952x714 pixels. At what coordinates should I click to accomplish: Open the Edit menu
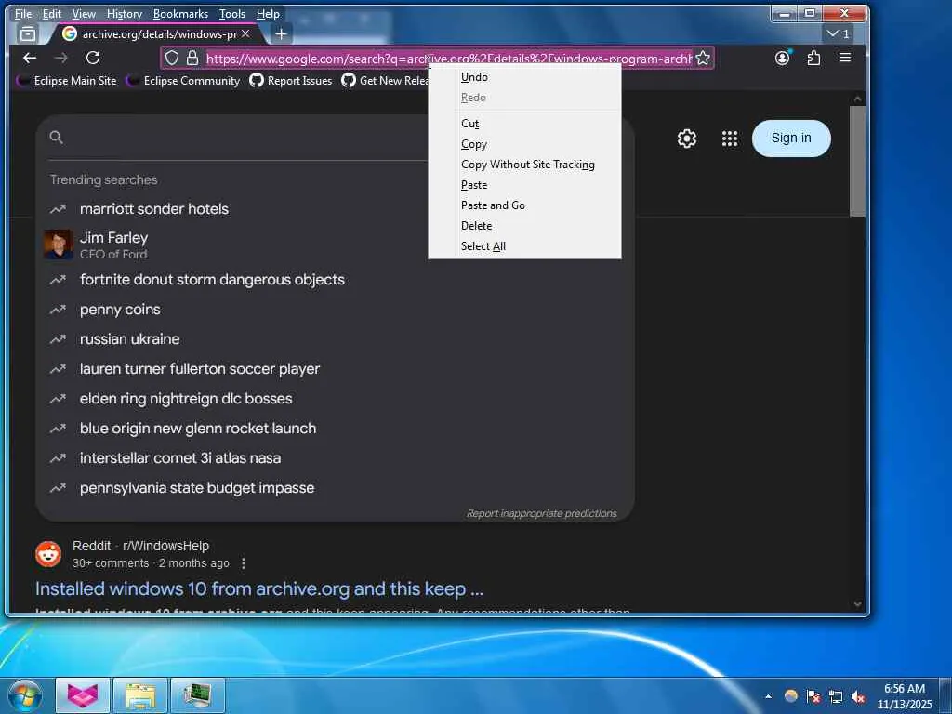click(x=52, y=13)
